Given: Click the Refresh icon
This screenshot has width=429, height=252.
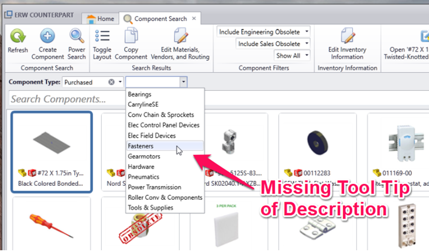Looking at the screenshot, I should point(18,37).
